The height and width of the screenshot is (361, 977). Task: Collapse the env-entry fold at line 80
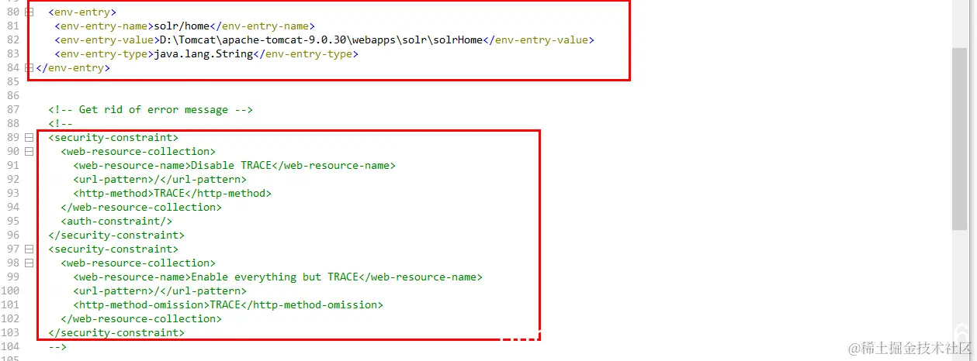[x=29, y=12]
